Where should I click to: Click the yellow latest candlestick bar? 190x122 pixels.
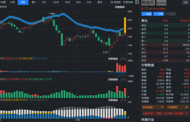pyautogui.click(x=125, y=25)
